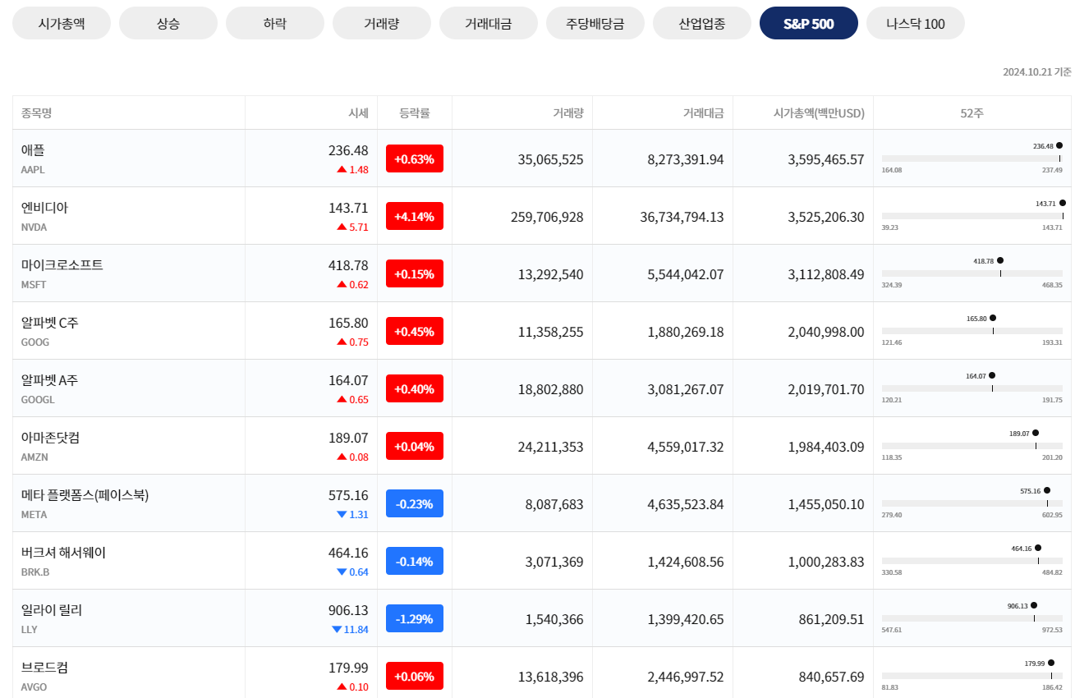Open the 산업업종 tab

tap(702, 23)
